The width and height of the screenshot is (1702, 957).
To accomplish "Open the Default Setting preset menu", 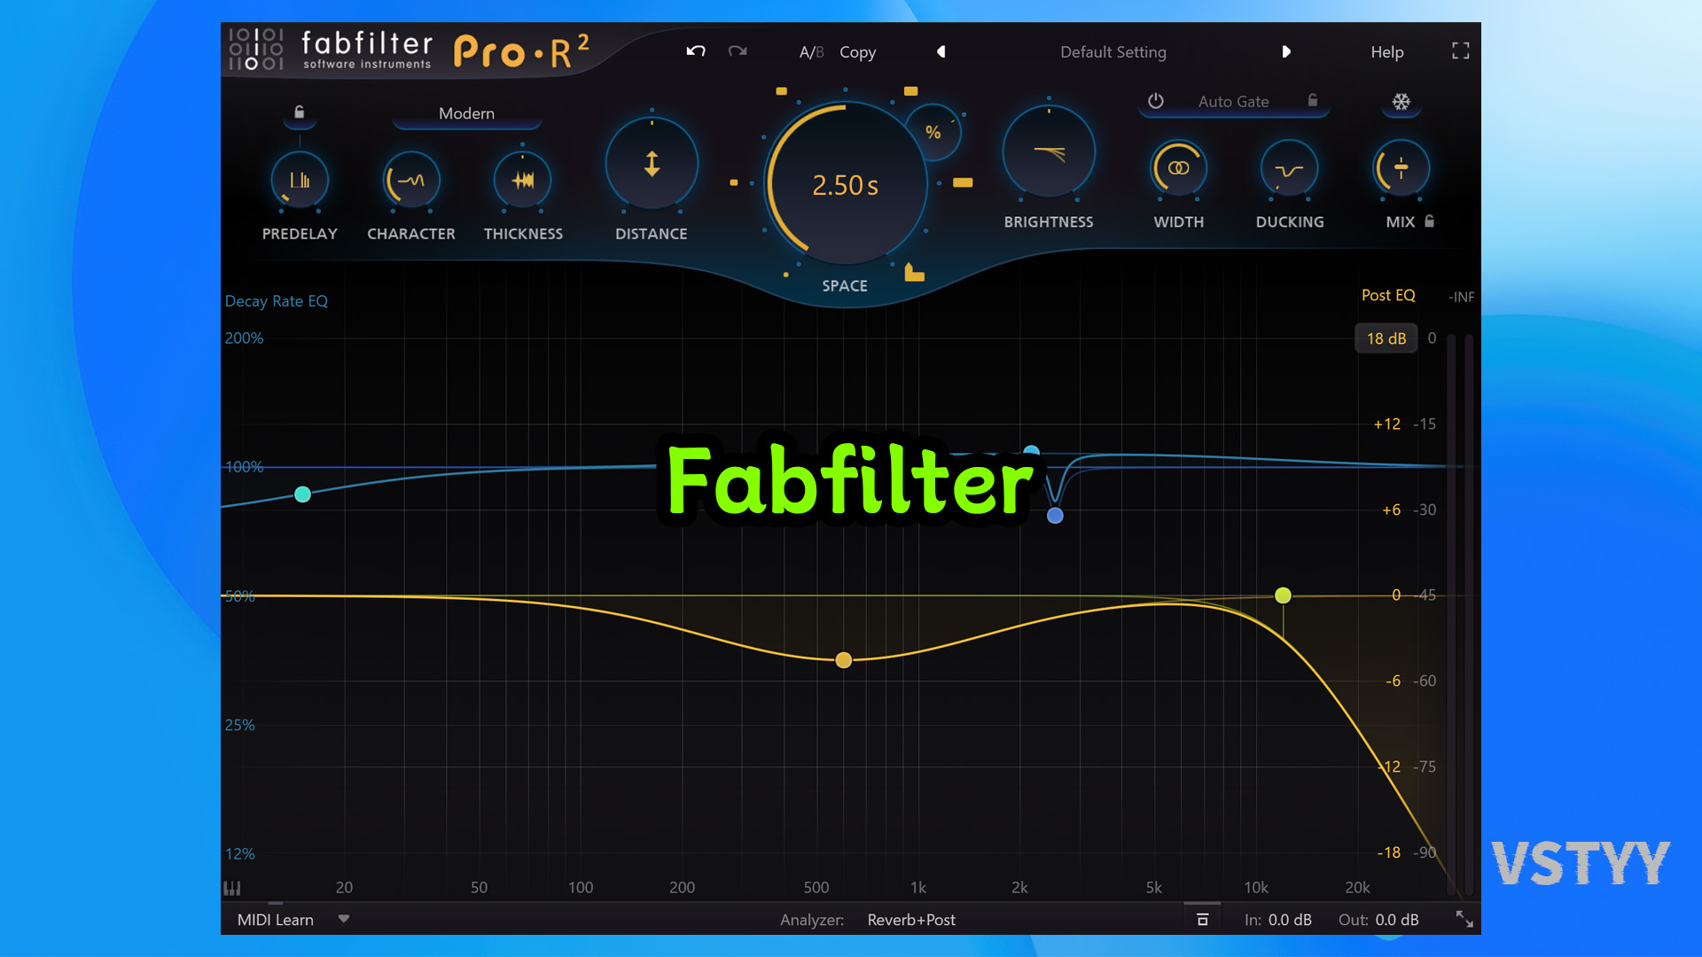I will coord(1113,52).
